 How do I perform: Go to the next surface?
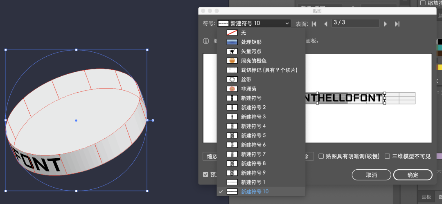[385, 24]
